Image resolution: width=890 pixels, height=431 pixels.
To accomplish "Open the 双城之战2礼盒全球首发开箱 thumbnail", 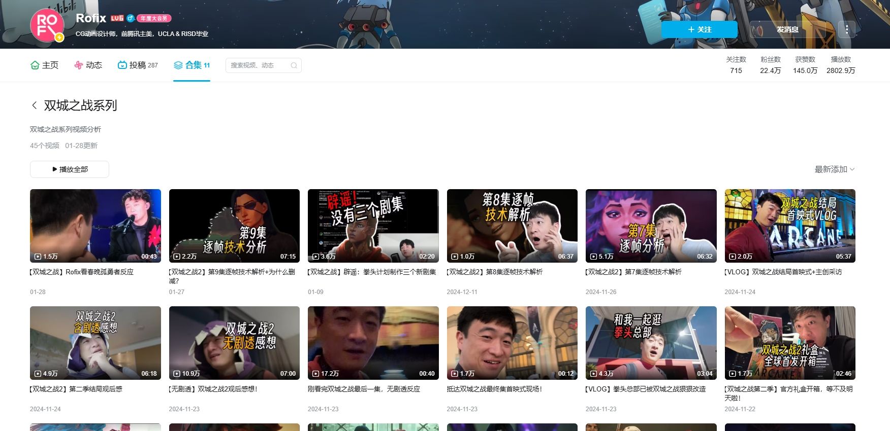I will 790,343.
